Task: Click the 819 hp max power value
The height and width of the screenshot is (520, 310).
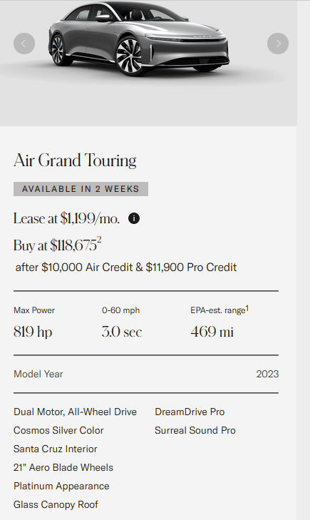Action: coord(33,332)
